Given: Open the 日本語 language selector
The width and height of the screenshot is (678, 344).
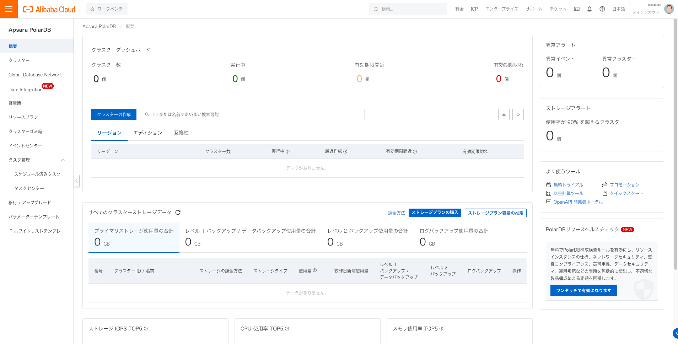Looking at the screenshot, I should [619, 9].
